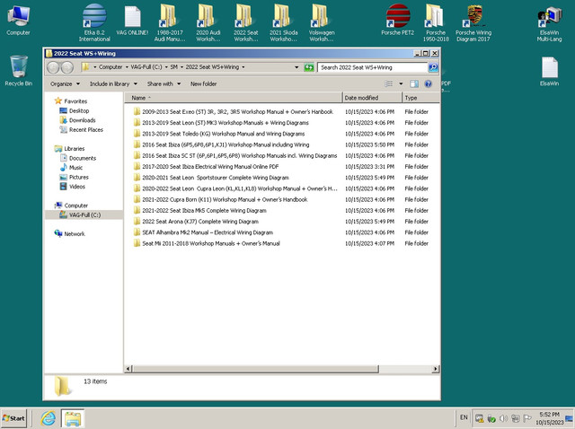
Task: Click the Action Center flag tray icon
Action: coord(527,418)
